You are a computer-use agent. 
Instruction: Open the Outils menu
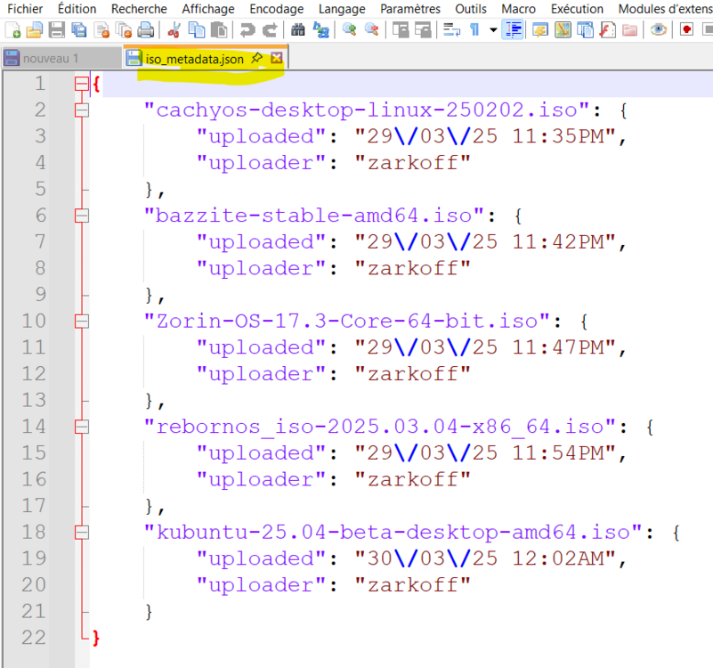tap(471, 9)
